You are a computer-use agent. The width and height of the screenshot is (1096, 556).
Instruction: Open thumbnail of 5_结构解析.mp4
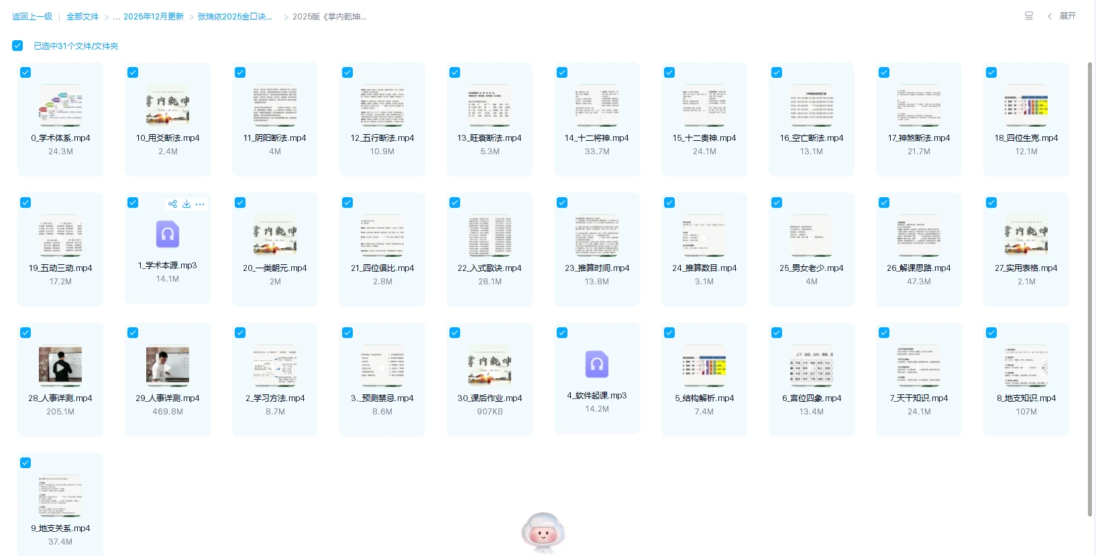click(x=704, y=366)
